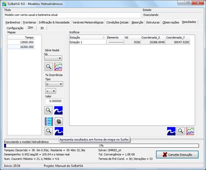Click the icon beside the film strip
The image size is (206, 170).
click(59, 121)
